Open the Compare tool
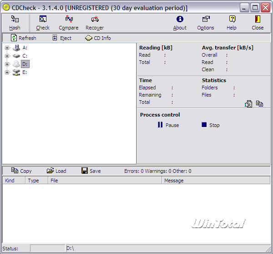Viewport: 273px width, 254px height. [x=69, y=23]
